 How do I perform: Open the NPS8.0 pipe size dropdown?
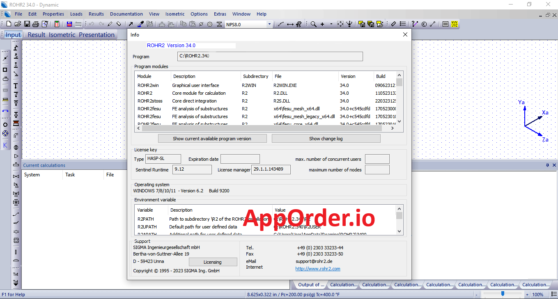coord(269,24)
